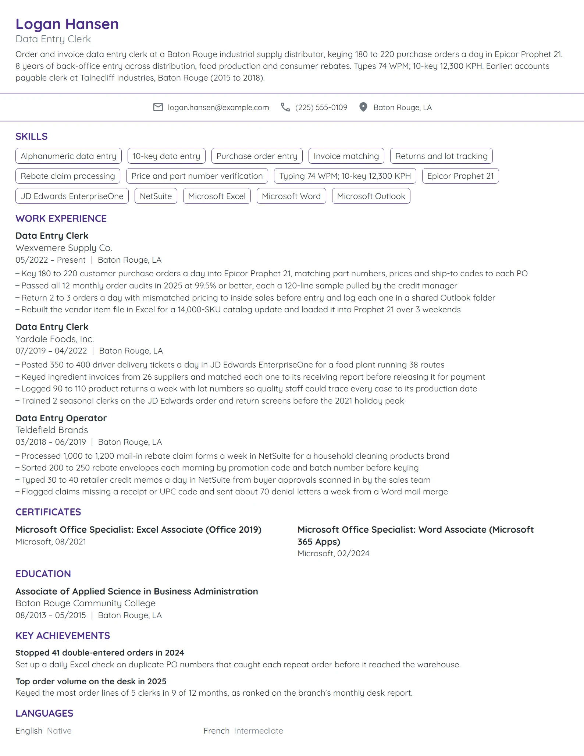
Task: Click the envelope icon beside the email address
Action: [x=158, y=107]
